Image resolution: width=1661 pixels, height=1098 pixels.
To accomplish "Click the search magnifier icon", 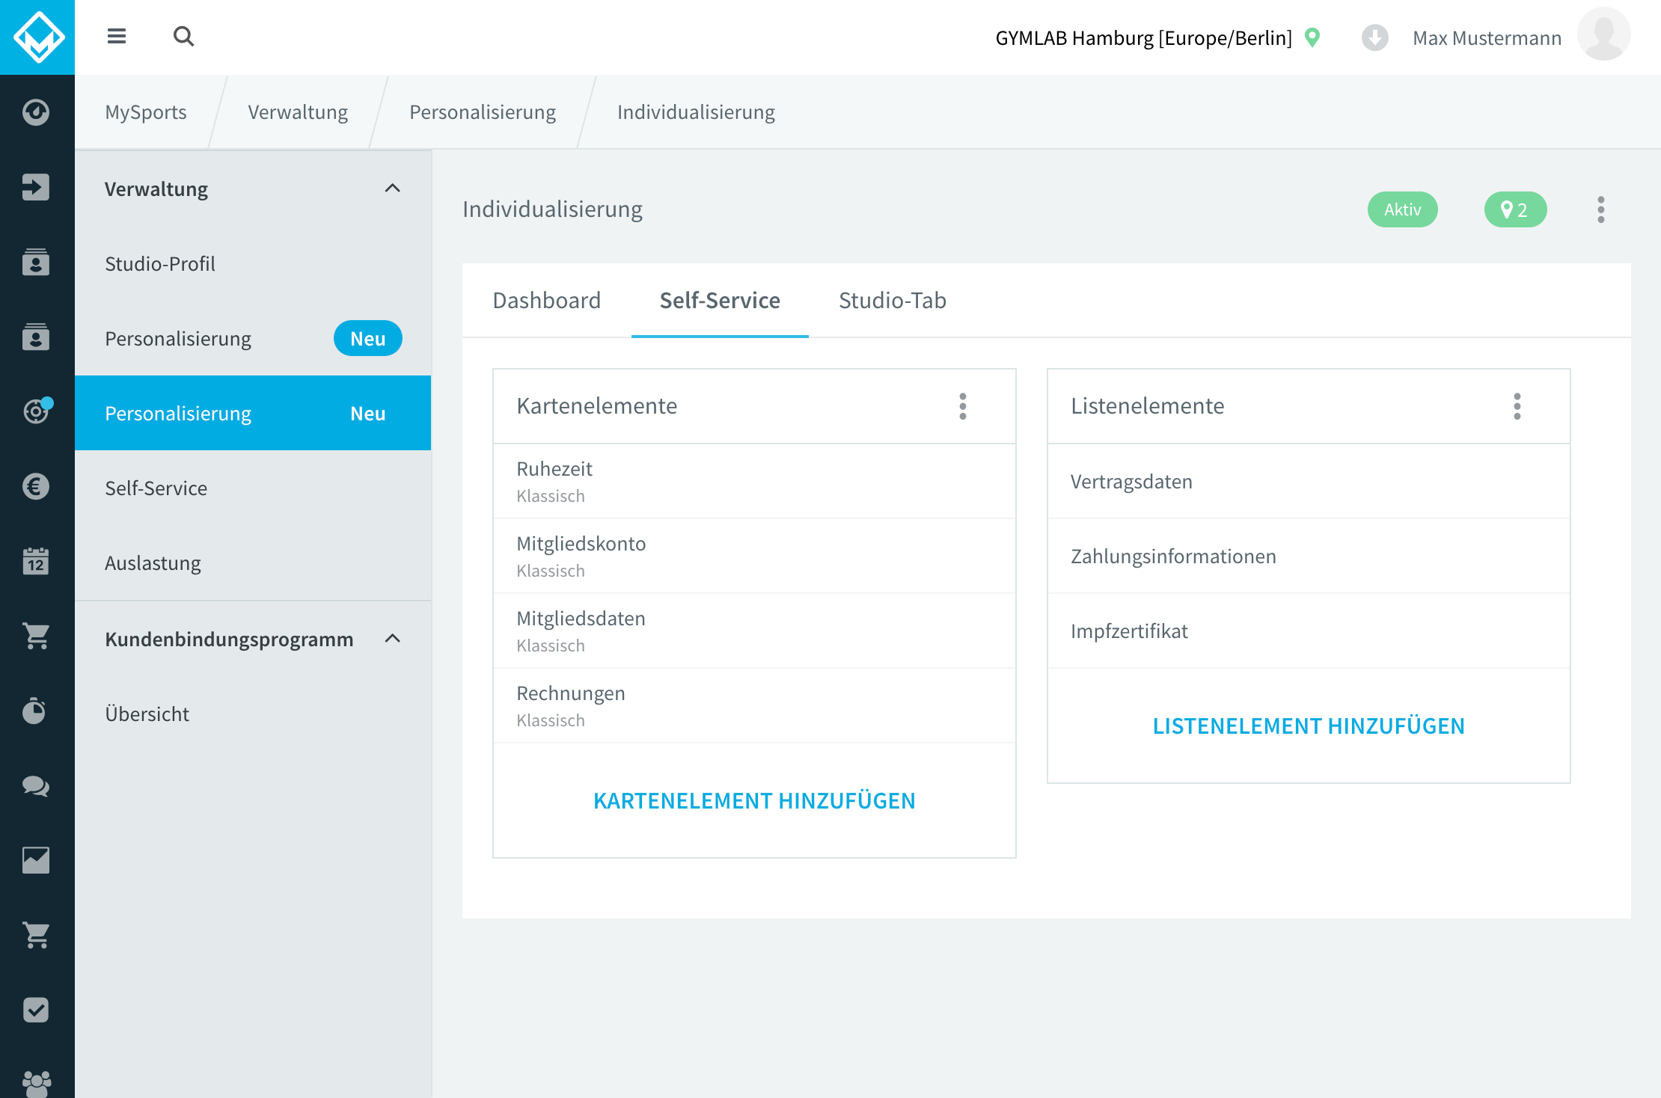I will click(183, 36).
